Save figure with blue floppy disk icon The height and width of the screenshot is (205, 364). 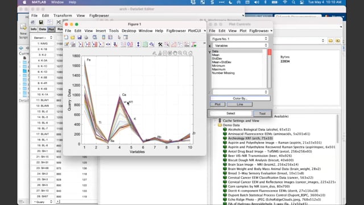tap(80, 38)
